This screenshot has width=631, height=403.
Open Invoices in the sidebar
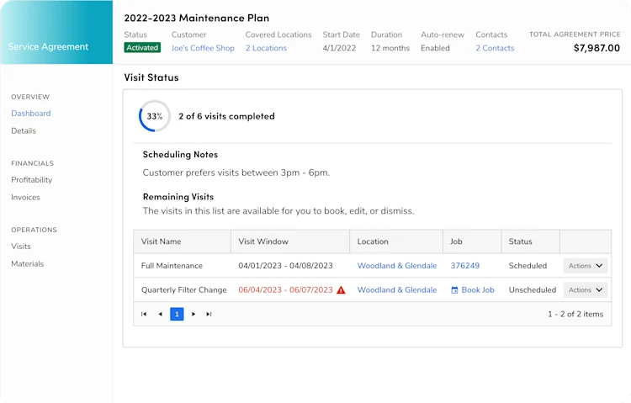click(x=25, y=197)
